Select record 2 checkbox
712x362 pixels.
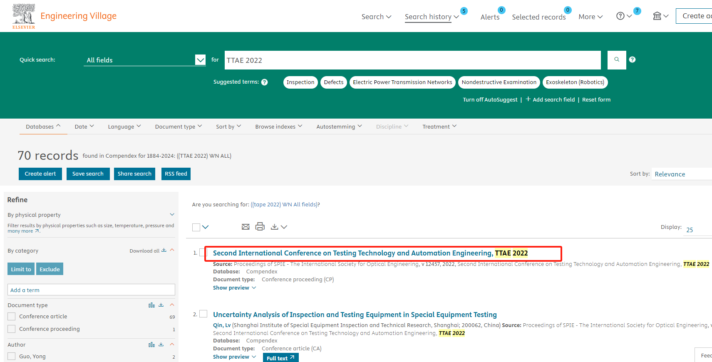(x=203, y=314)
